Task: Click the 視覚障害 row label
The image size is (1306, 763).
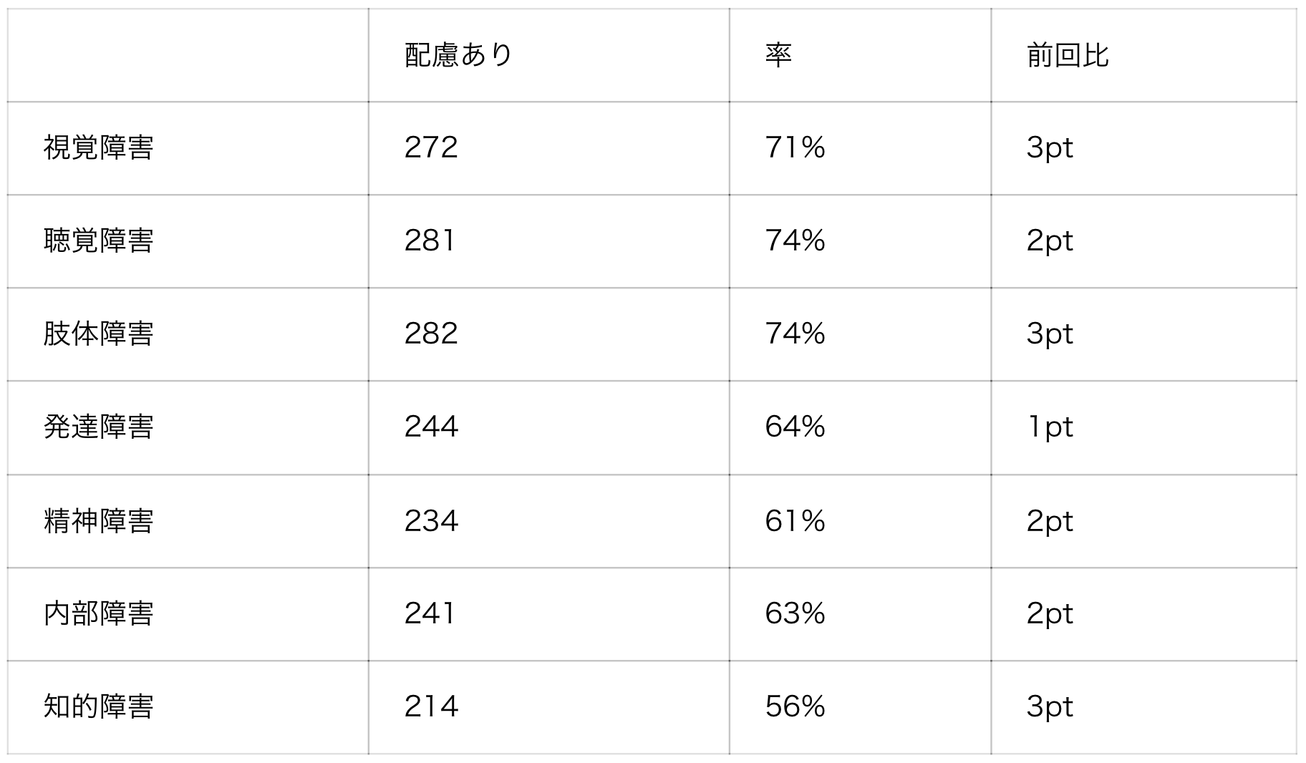Action: click(x=98, y=148)
